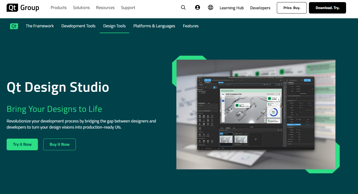Open Platforms & Languages tab
Viewport: 358px width, 194px height.
[154, 26]
